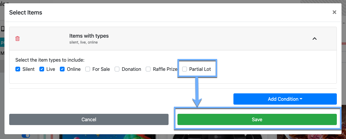
Task: Toggle the blue switch behind the dialog
Action: click(x=26, y=136)
